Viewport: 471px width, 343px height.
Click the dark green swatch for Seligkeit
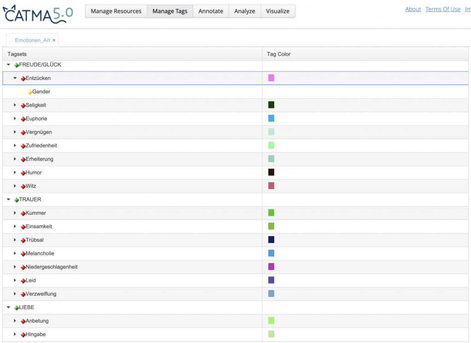coord(271,105)
